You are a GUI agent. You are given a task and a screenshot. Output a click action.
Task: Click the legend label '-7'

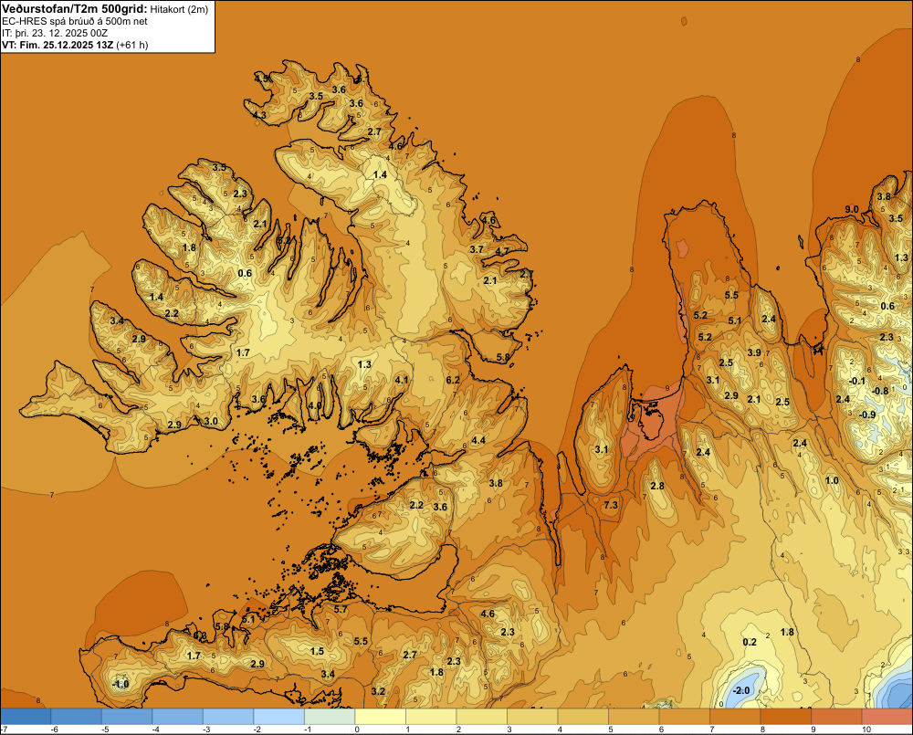coord(4,730)
